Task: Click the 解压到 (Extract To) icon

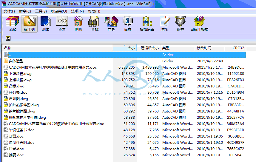Action: (29, 21)
